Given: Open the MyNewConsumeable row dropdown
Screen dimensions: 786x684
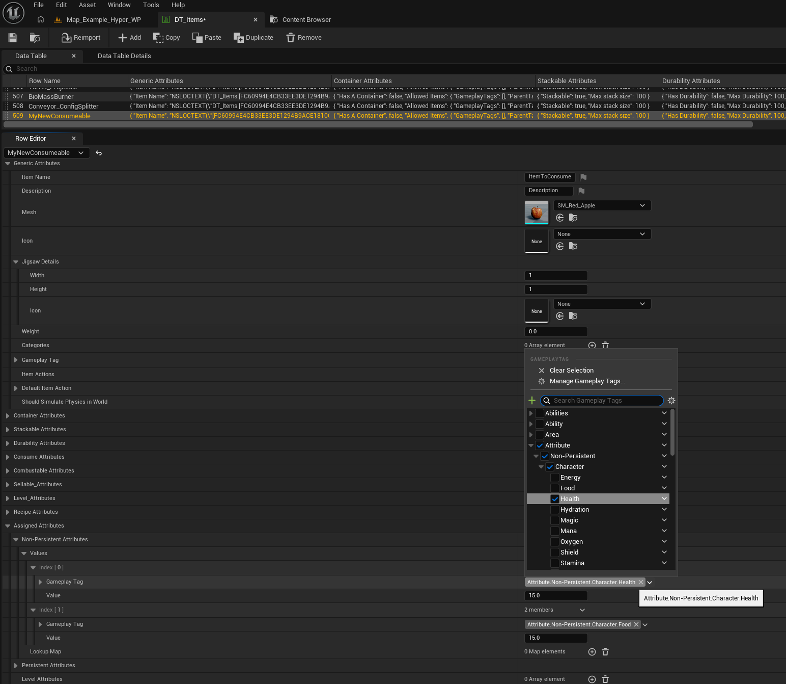Looking at the screenshot, I should pyautogui.click(x=47, y=153).
